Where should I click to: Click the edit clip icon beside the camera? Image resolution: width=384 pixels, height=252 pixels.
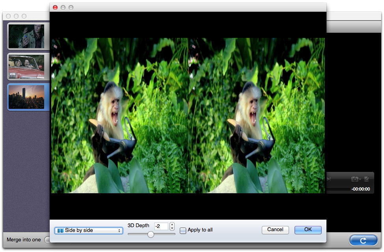367,179
